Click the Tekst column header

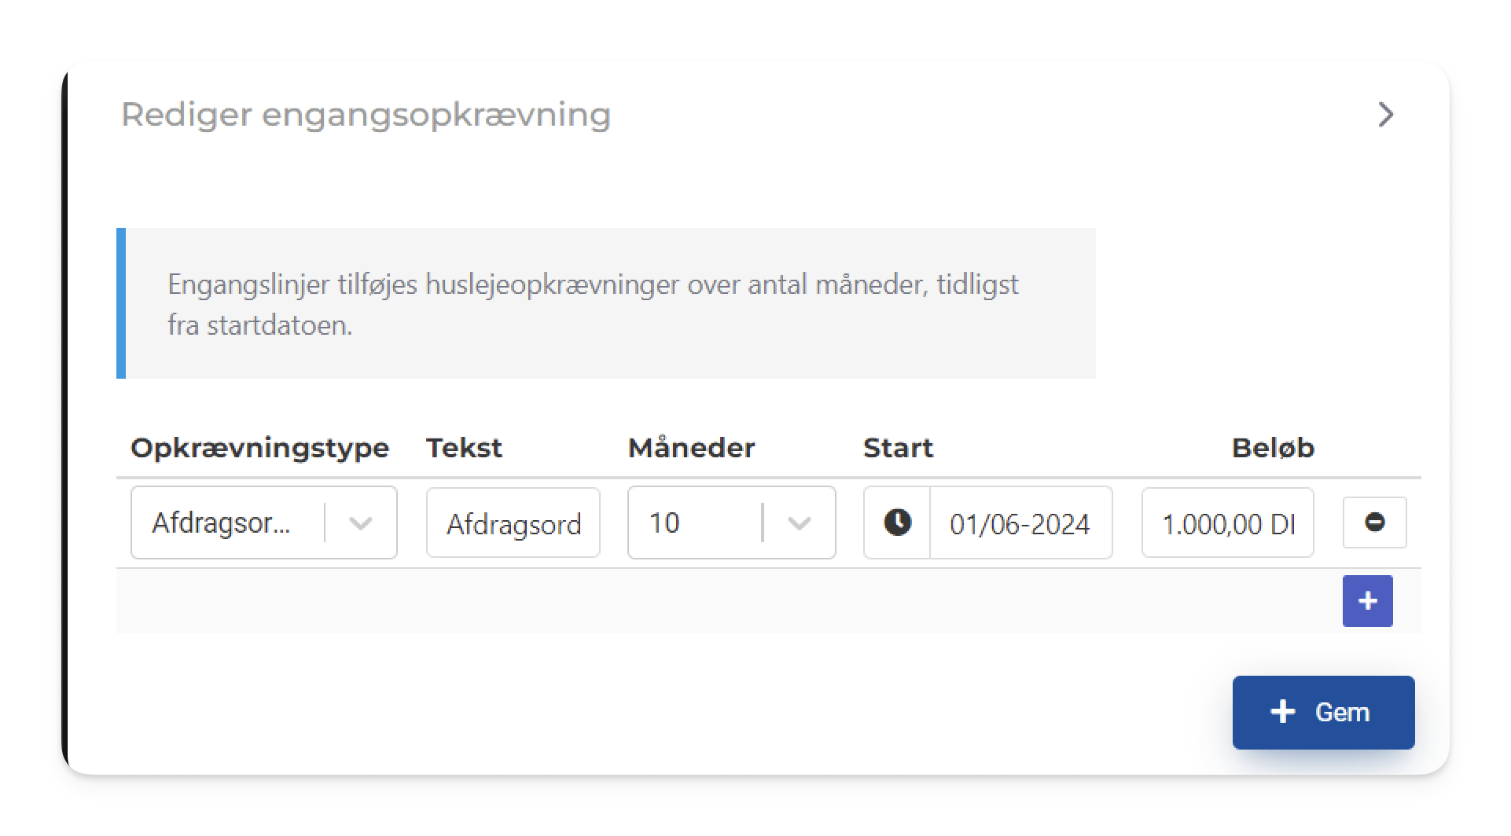[464, 448]
